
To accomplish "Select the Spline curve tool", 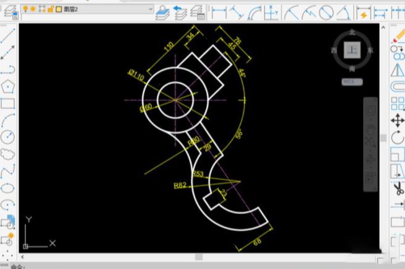I will (x=8, y=171).
